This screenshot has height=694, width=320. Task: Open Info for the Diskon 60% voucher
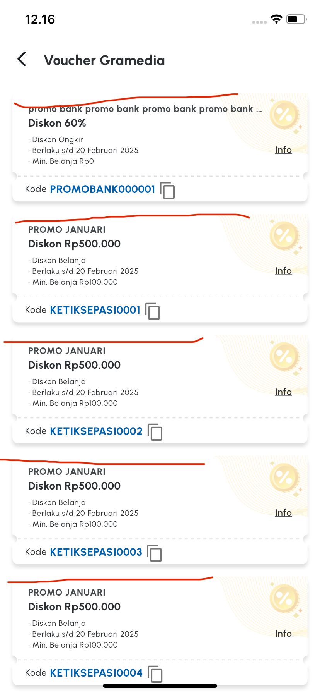(x=283, y=150)
